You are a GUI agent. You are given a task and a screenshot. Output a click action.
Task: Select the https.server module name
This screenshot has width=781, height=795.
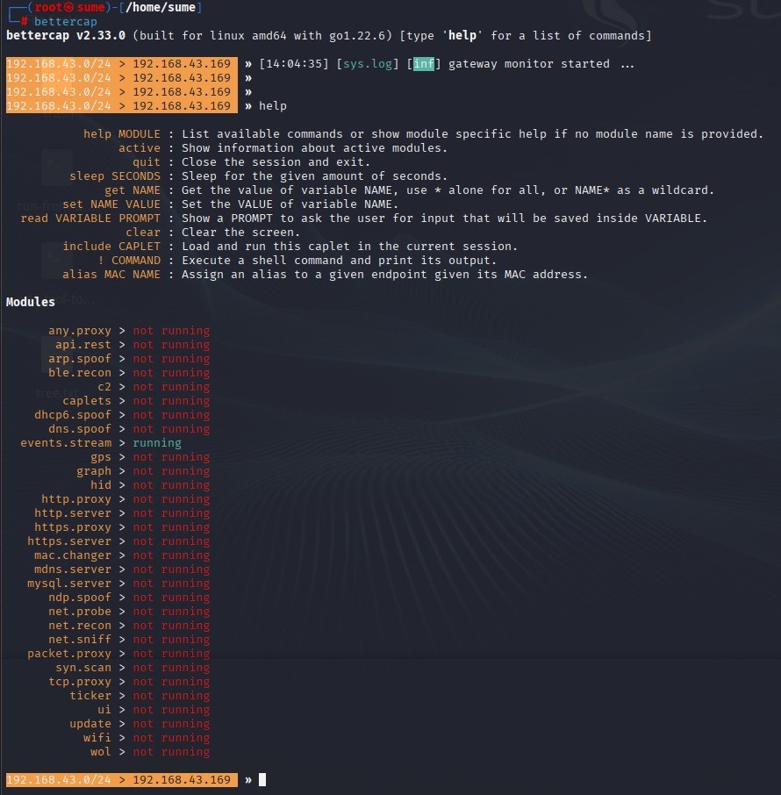point(69,541)
